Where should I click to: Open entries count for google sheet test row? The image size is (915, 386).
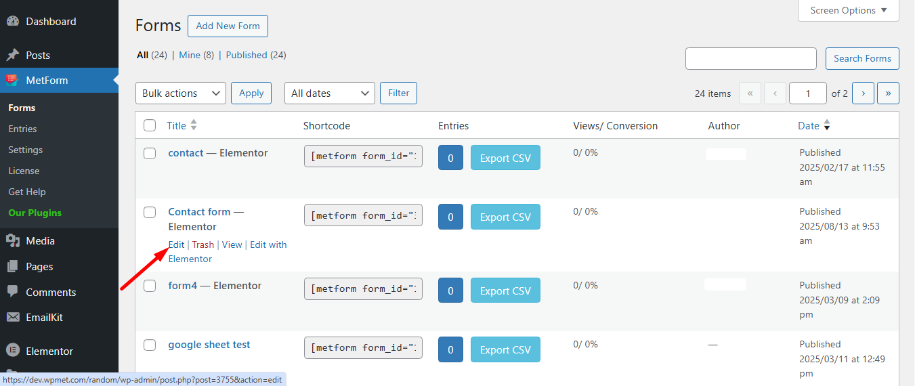450,349
